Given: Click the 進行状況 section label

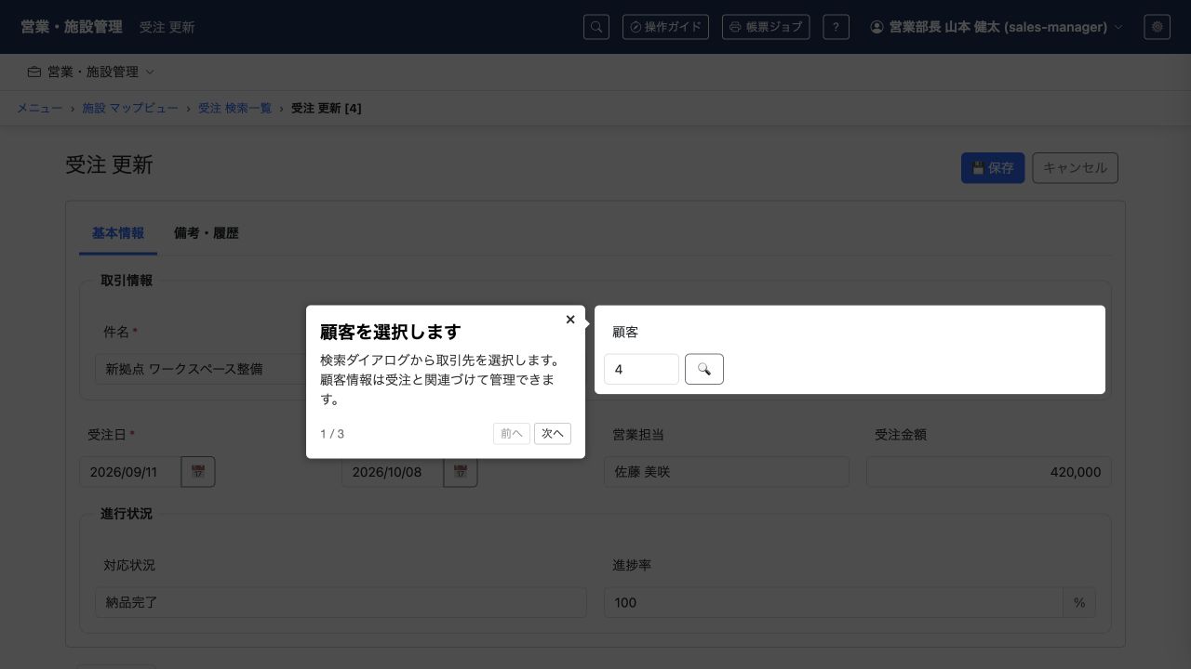Looking at the screenshot, I should (127, 514).
